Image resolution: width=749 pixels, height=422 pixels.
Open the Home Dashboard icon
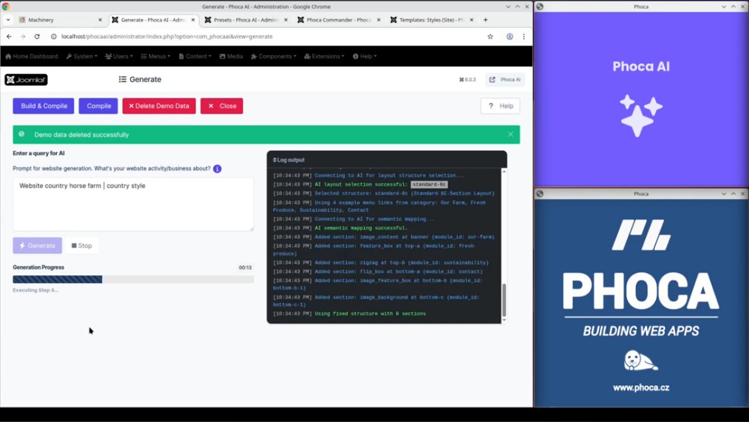pos(8,56)
